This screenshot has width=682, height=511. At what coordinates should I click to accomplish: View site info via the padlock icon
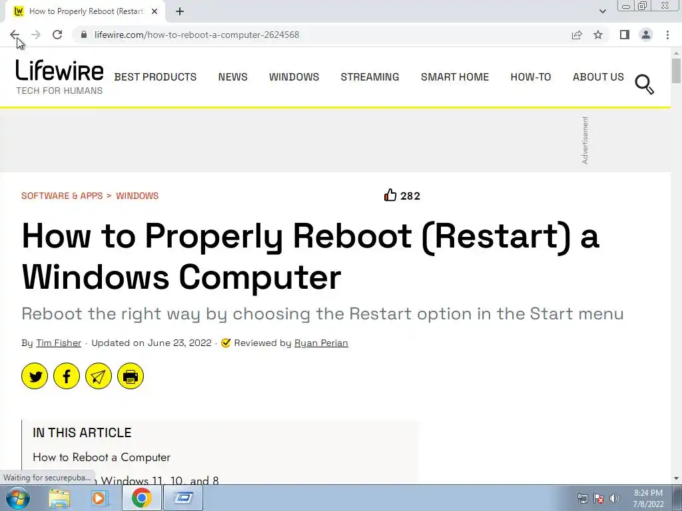click(84, 35)
